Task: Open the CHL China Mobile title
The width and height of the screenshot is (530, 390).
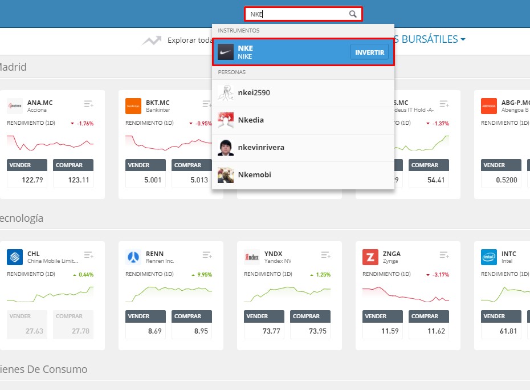Action: tap(53, 257)
